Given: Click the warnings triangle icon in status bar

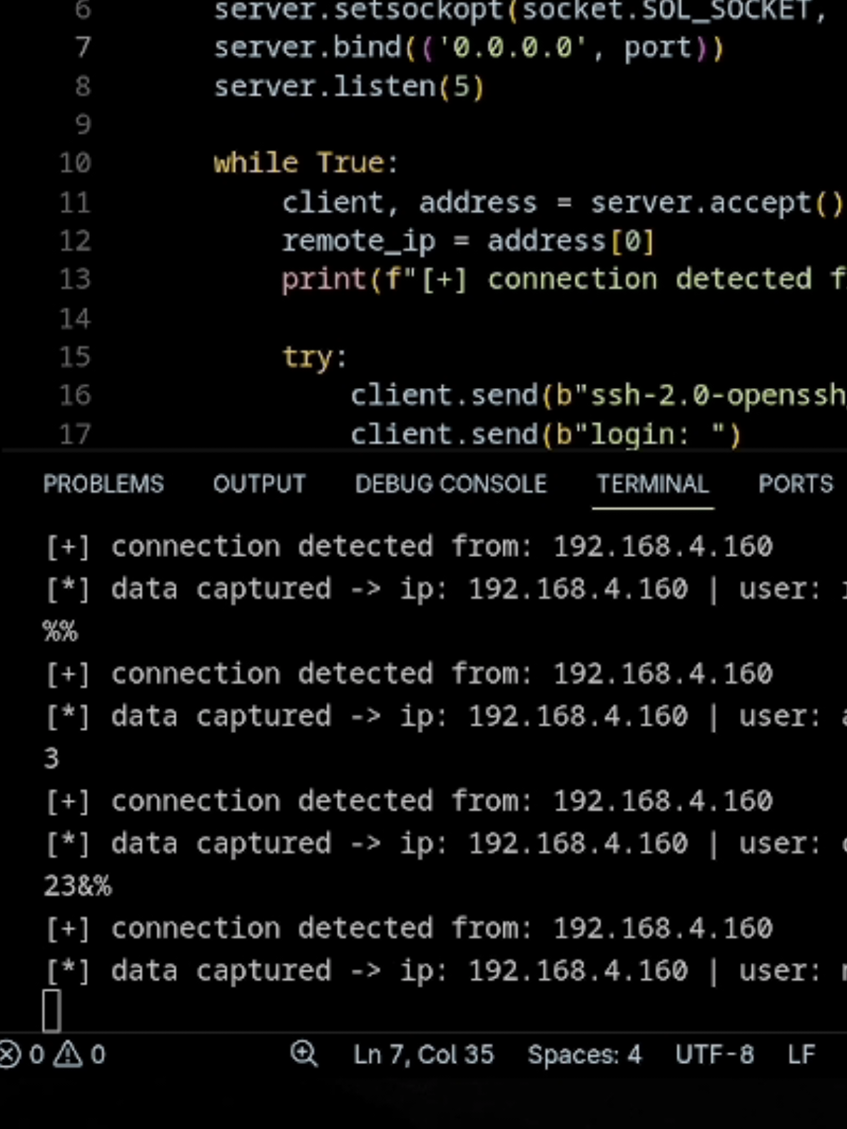Looking at the screenshot, I should [x=69, y=1054].
